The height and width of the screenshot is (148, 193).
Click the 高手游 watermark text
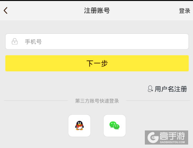172,136
